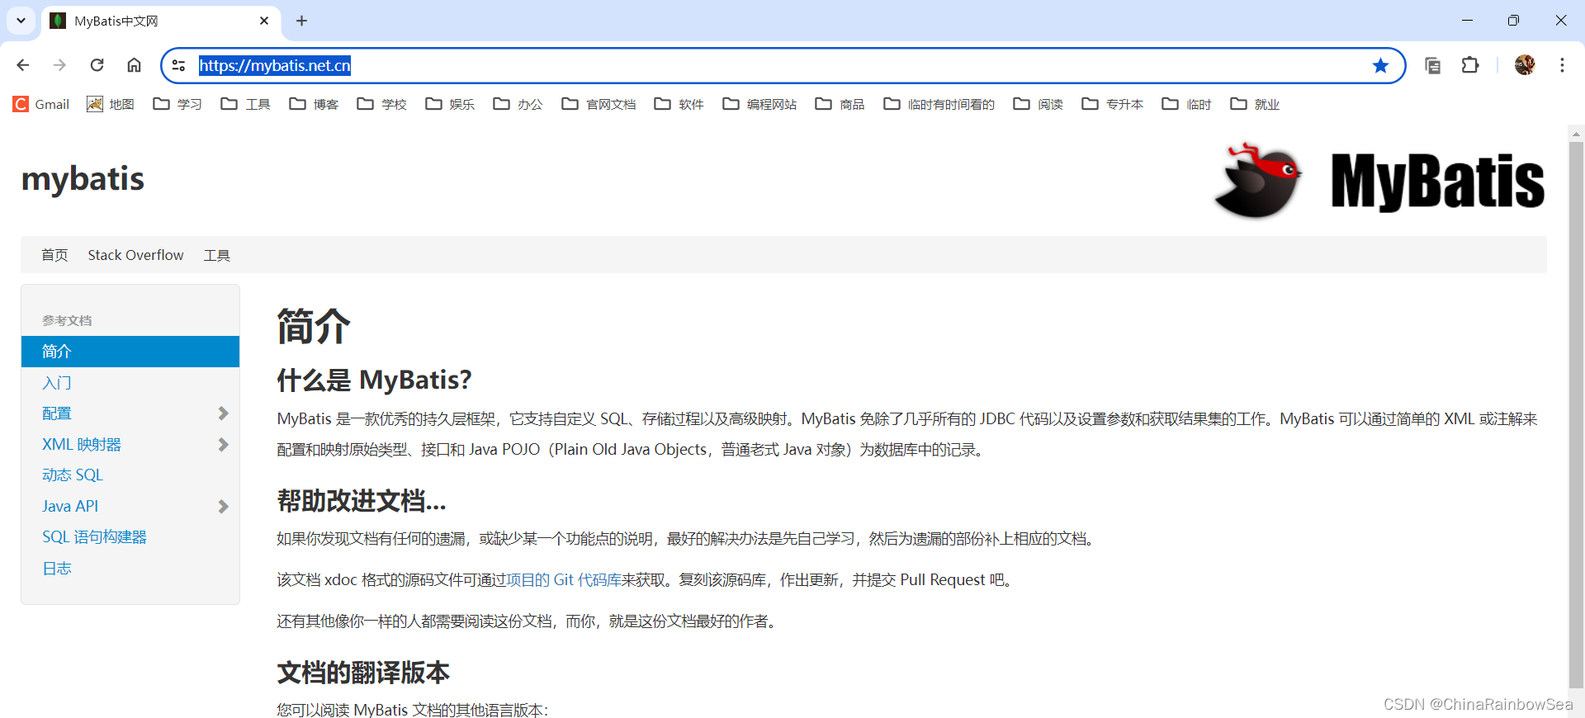Screen dimensions: 1585x718
Task: Open the 博客 bookmark folder
Action: (314, 104)
